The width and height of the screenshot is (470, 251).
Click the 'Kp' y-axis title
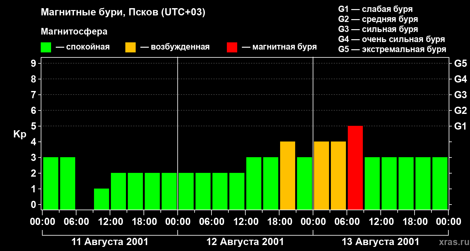pos(19,134)
